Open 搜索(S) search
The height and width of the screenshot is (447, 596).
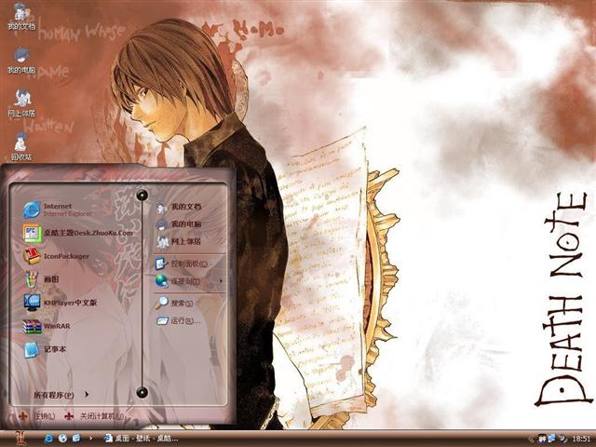click(174, 303)
